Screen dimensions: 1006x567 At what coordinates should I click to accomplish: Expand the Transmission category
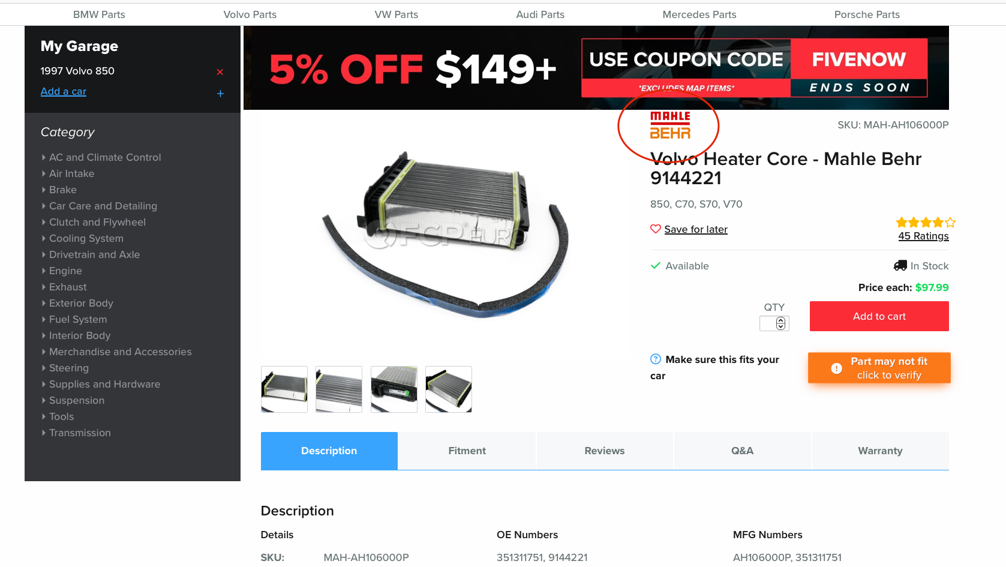pos(79,433)
